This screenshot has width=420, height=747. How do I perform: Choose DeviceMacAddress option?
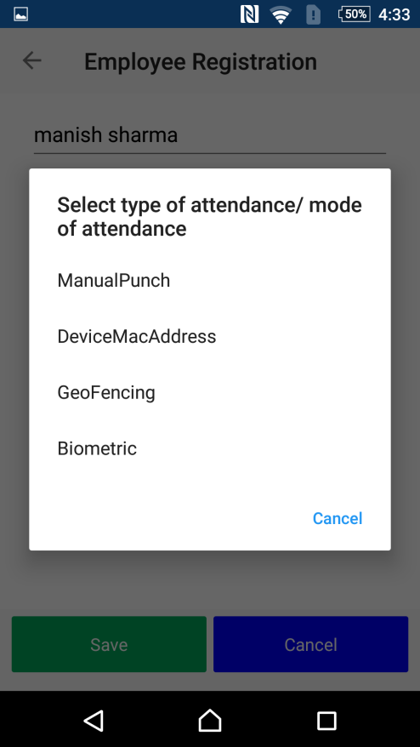point(209,337)
